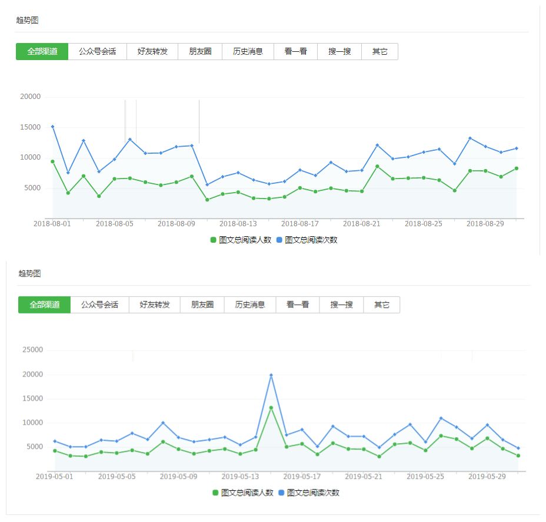The image size is (546, 522).
Task: Click the 2019-05-13 axis label
Action: (240, 477)
